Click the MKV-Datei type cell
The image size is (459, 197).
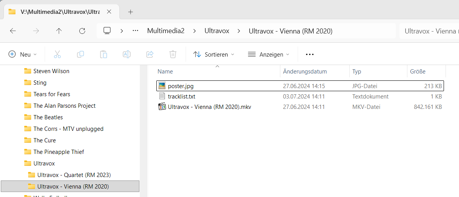click(366, 107)
